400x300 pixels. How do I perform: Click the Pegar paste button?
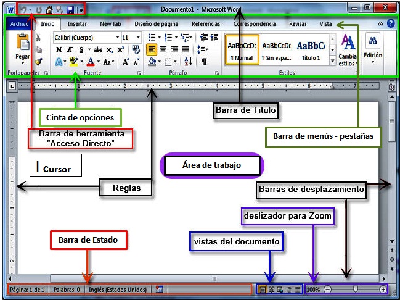point(22,48)
